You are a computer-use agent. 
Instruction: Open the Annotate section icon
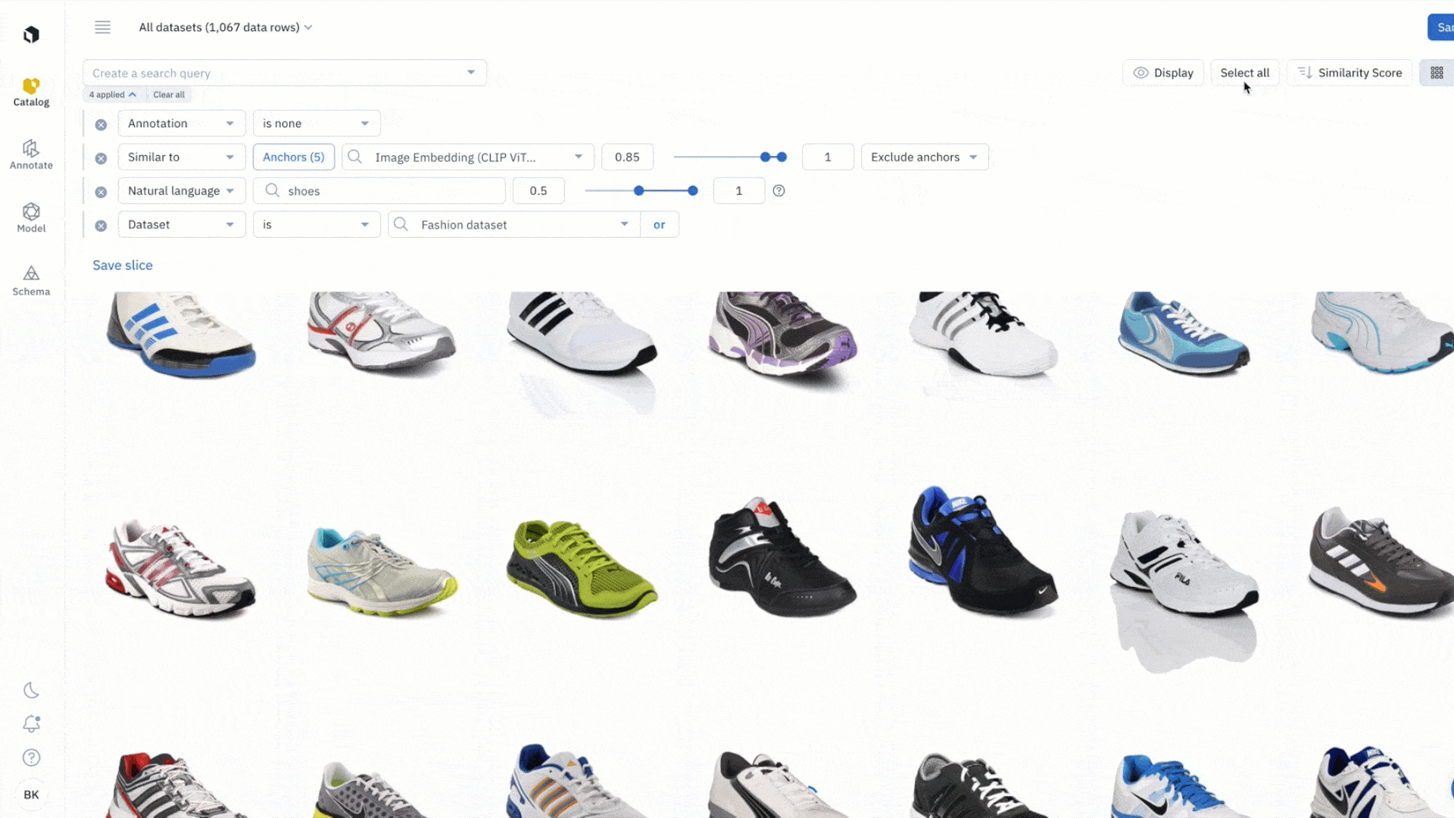point(31,149)
